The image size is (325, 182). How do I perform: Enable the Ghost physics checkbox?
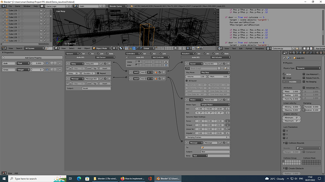click(x=284, y=78)
